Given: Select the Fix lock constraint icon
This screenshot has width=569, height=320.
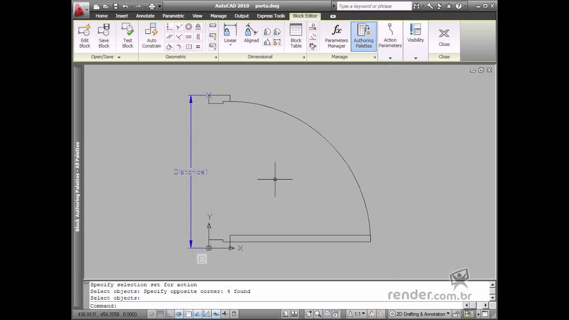Looking at the screenshot, I should pyautogui.click(x=198, y=27).
